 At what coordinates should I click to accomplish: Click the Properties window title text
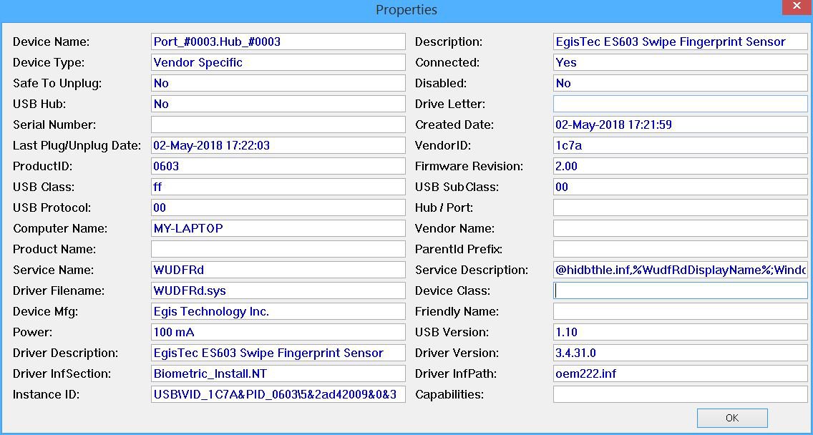406,10
